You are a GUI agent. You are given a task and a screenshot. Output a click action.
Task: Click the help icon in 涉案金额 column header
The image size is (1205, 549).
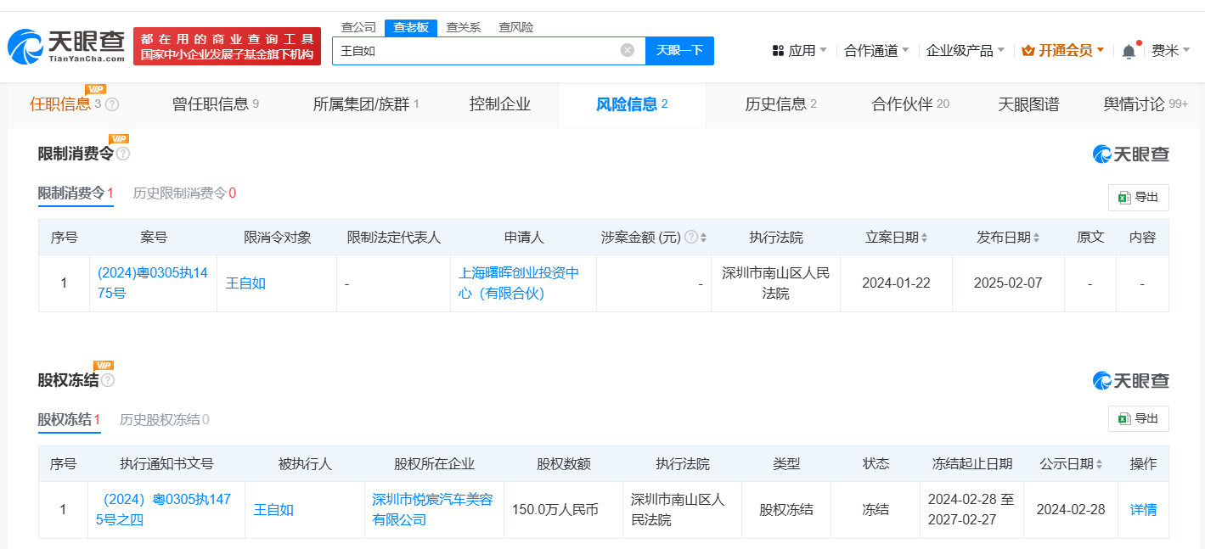click(x=691, y=238)
